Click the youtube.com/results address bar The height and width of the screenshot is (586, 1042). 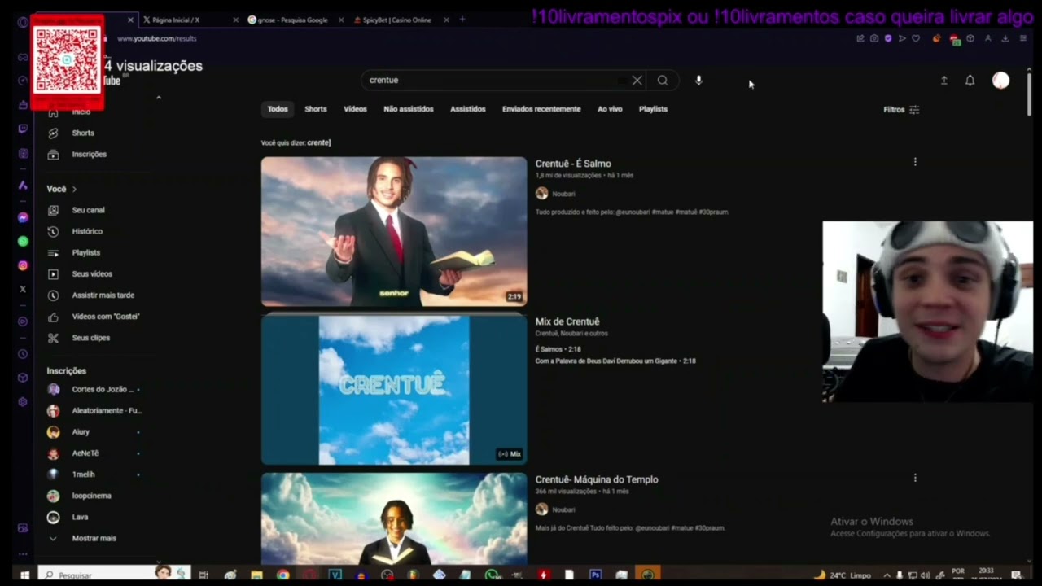coord(156,38)
